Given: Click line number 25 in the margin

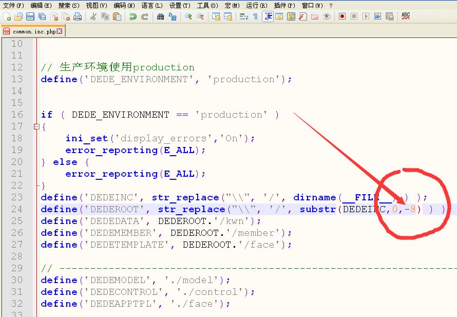Looking at the screenshot, I should pos(17,221).
